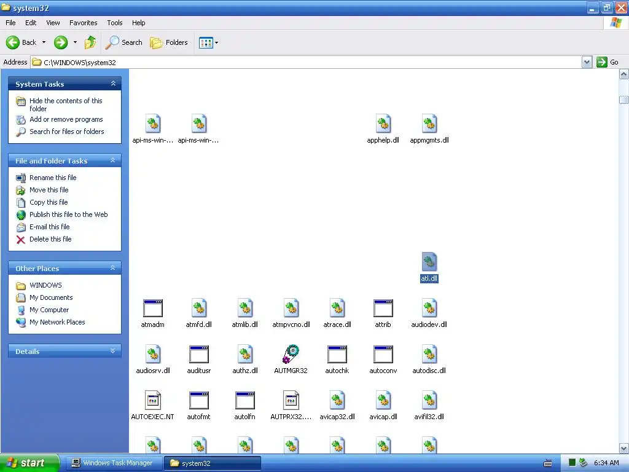Viewport: 629px width, 472px height.
Task: Click the autochk application icon
Action: tap(337, 355)
